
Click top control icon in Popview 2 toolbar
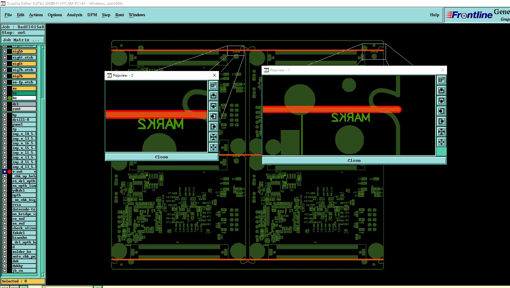point(213,85)
